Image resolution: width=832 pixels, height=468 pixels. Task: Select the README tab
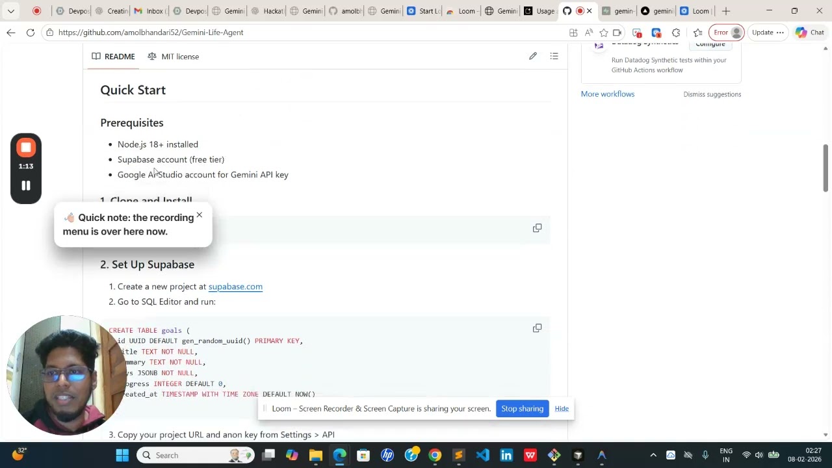tap(113, 57)
